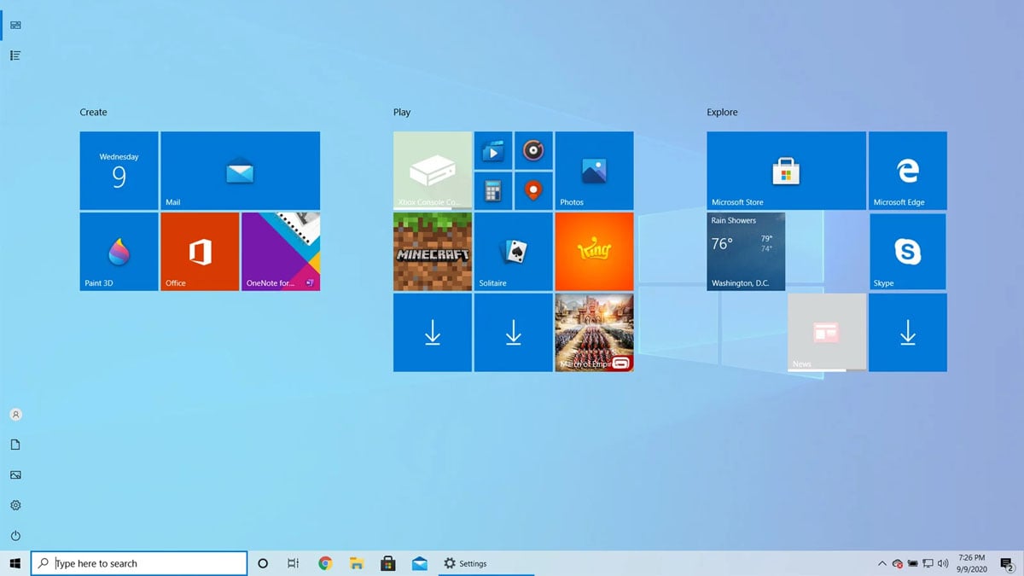
Task: Open the Minecraft tile
Action: pyautogui.click(x=432, y=251)
